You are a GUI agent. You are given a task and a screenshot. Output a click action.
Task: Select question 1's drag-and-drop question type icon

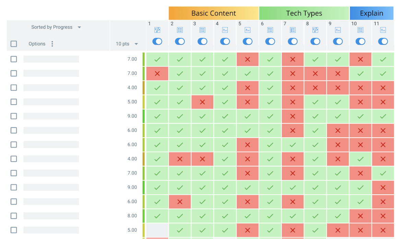click(157, 30)
